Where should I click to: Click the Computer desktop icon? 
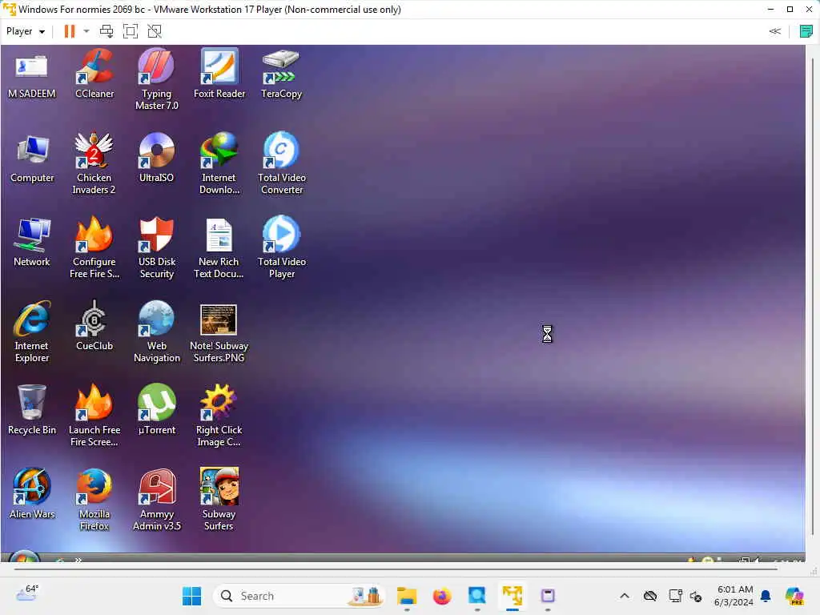pyautogui.click(x=32, y=159)
